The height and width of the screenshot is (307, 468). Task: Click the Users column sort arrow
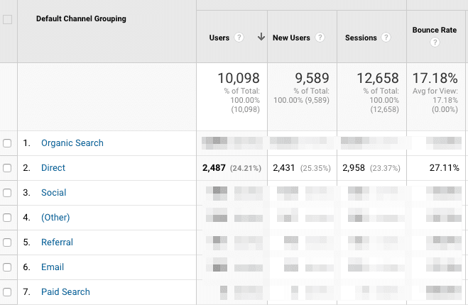coord(261,38)
